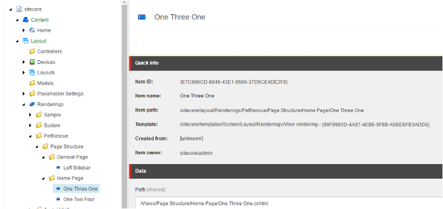Click the Home globe icon
Viewport: 443px width, 209px height.
pyautogui.click(x=32, y=30)
